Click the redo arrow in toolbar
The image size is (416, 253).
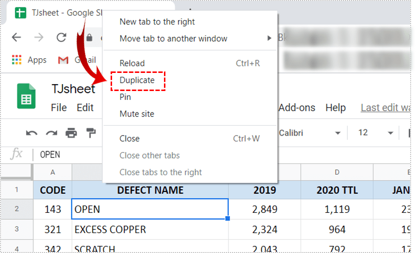coord(51,133)
